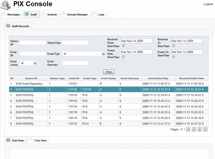Click the Filter button
Viewport: 215px width, 159px height.
tap(109, 72)
